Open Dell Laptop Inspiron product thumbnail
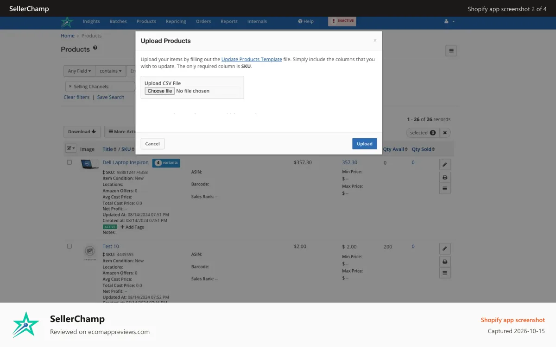Image resolution: width=556 pixels, height=347 pixels. [89, 164]
